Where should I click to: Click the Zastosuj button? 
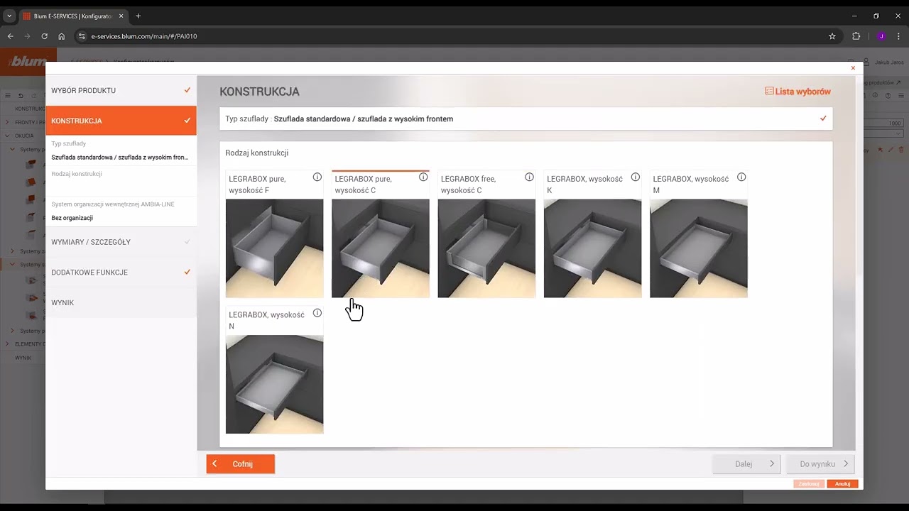[809, 484]
